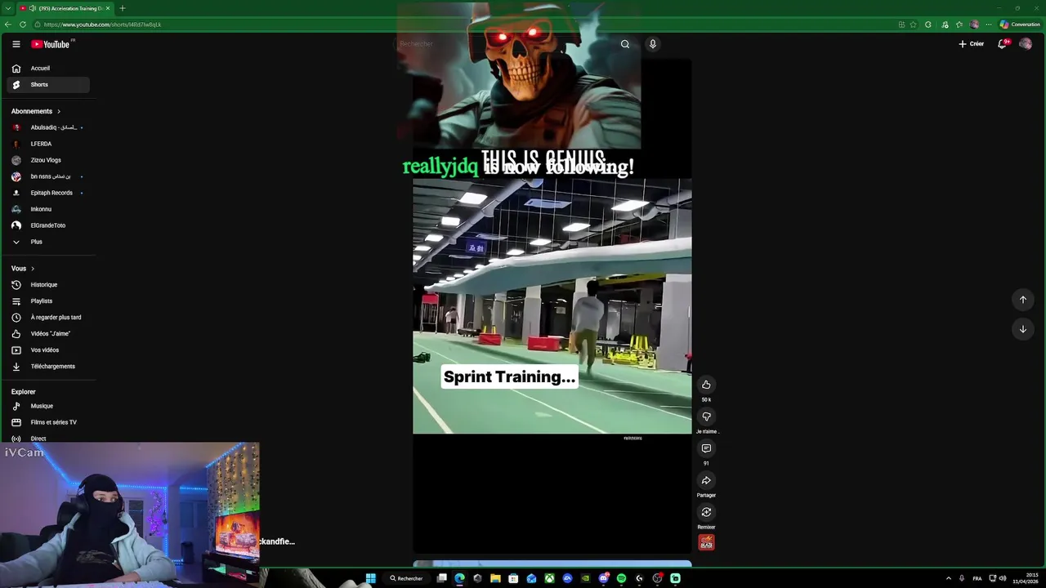This screenshot has height=588, width=1046.
Task: Open the taskbar clock and calendar
Action: [x=1026, y=578]
